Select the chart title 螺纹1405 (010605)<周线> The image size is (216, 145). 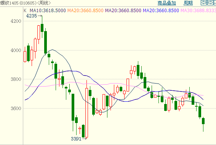click(26, 3)
